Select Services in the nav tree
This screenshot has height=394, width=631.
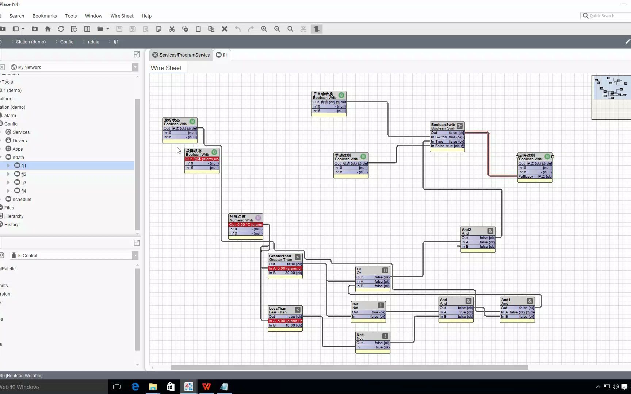pyautogui.click(x=21, y=132)
